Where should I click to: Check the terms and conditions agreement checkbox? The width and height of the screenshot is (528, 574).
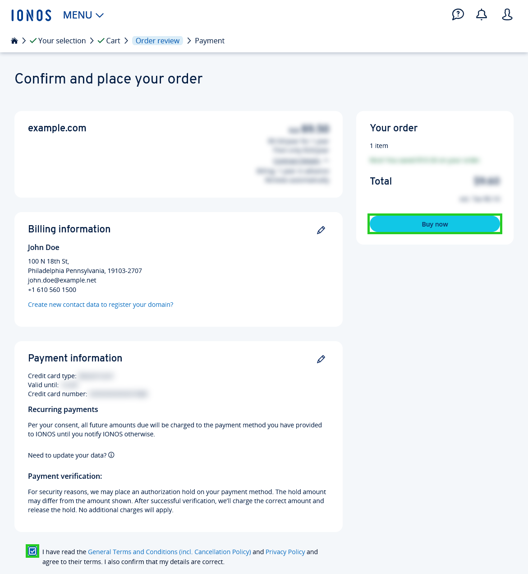click(32, 551)
